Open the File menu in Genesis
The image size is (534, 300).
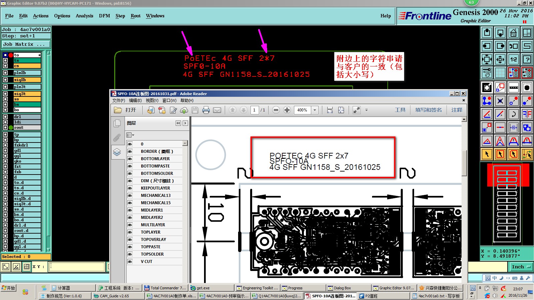pyautogui.click(x=9, y=16)
